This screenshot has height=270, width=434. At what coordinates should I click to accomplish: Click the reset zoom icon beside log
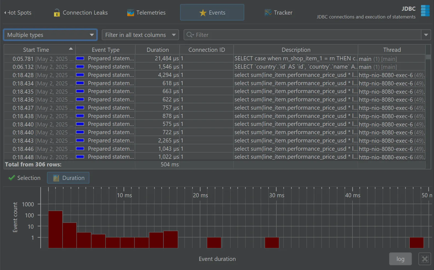click(x=425, y=259)
